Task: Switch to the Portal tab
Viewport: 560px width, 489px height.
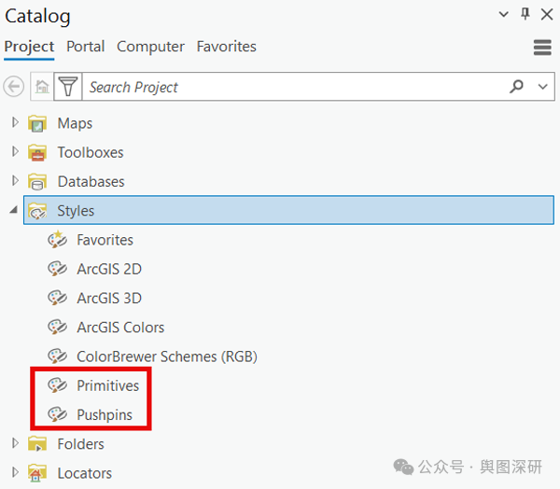Action: pos(85,47)
